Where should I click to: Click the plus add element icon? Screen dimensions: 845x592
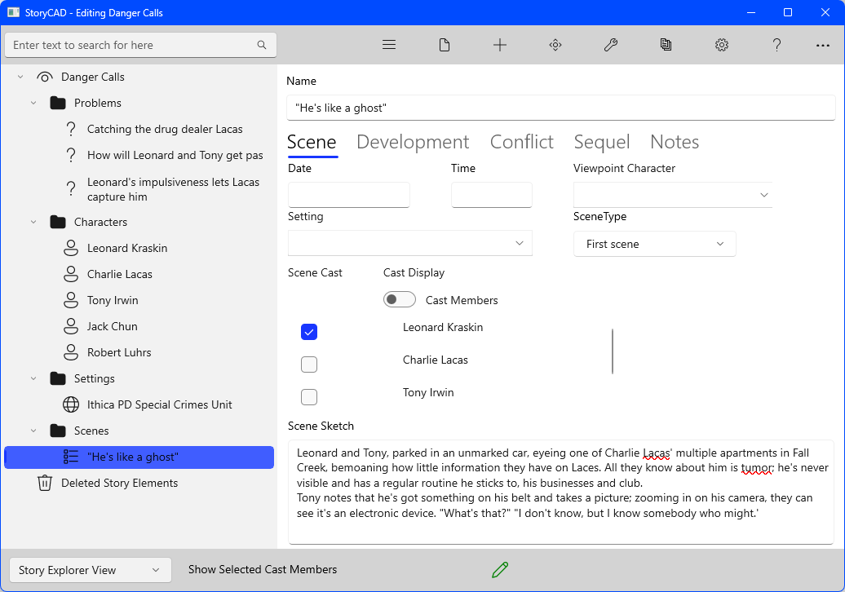pos(500,46)
